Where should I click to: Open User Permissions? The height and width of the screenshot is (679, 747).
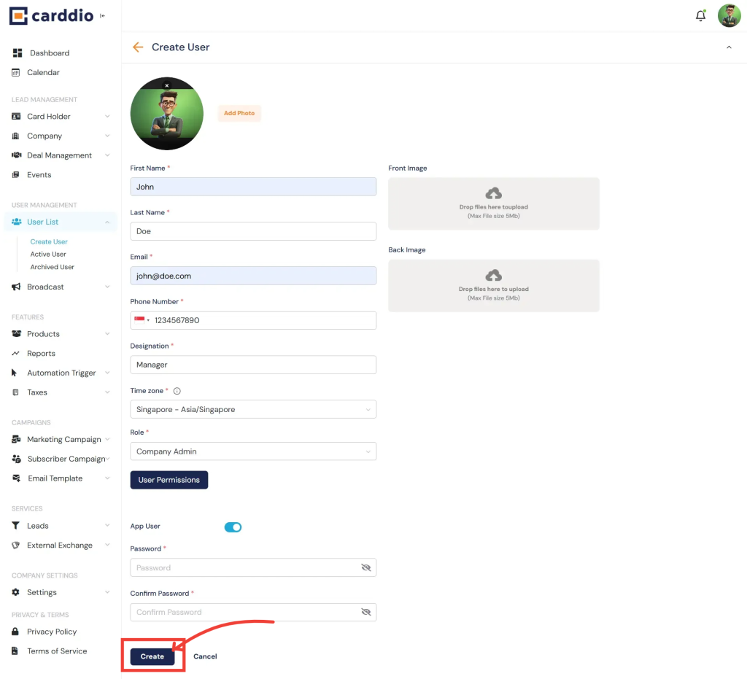(169, 480)
